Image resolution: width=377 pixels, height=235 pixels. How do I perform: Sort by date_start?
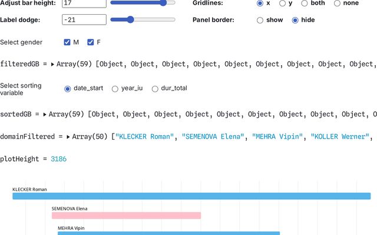tap(67, 89)
